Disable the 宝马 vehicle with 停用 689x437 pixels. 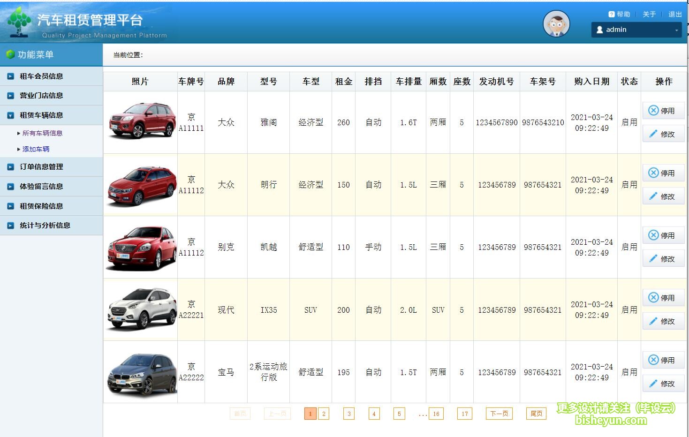pyautogui.click(x=663, y=360)
